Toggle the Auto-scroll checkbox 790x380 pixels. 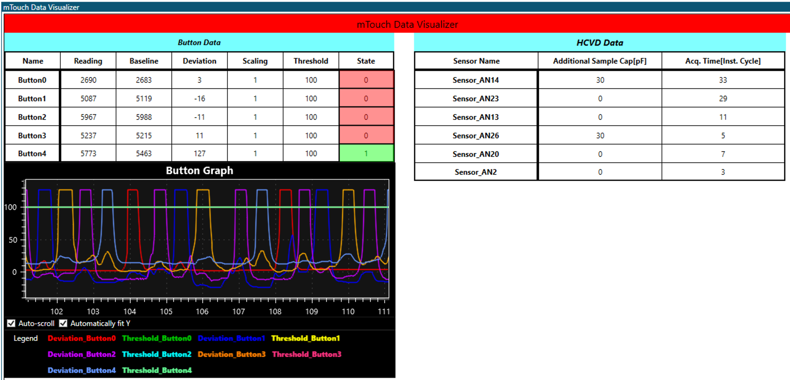pyautogui.click(x=11, y=323)
